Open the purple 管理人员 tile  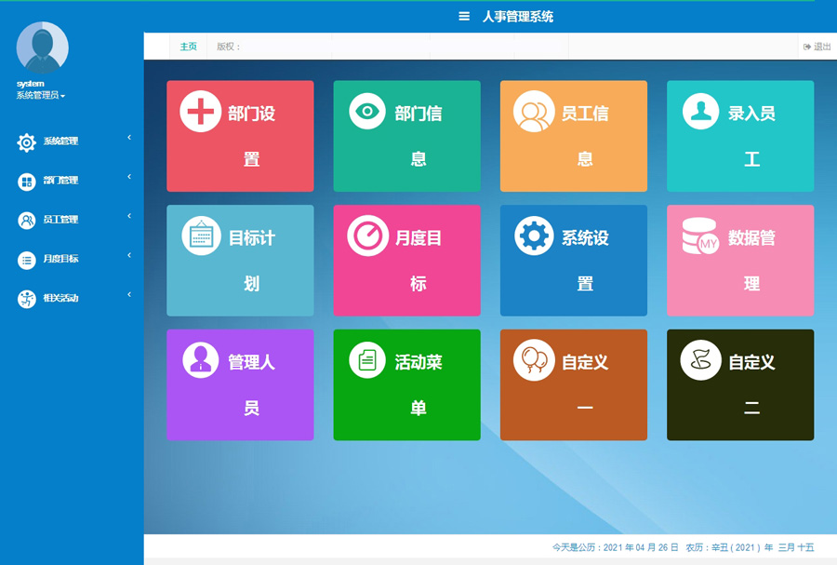240,384
